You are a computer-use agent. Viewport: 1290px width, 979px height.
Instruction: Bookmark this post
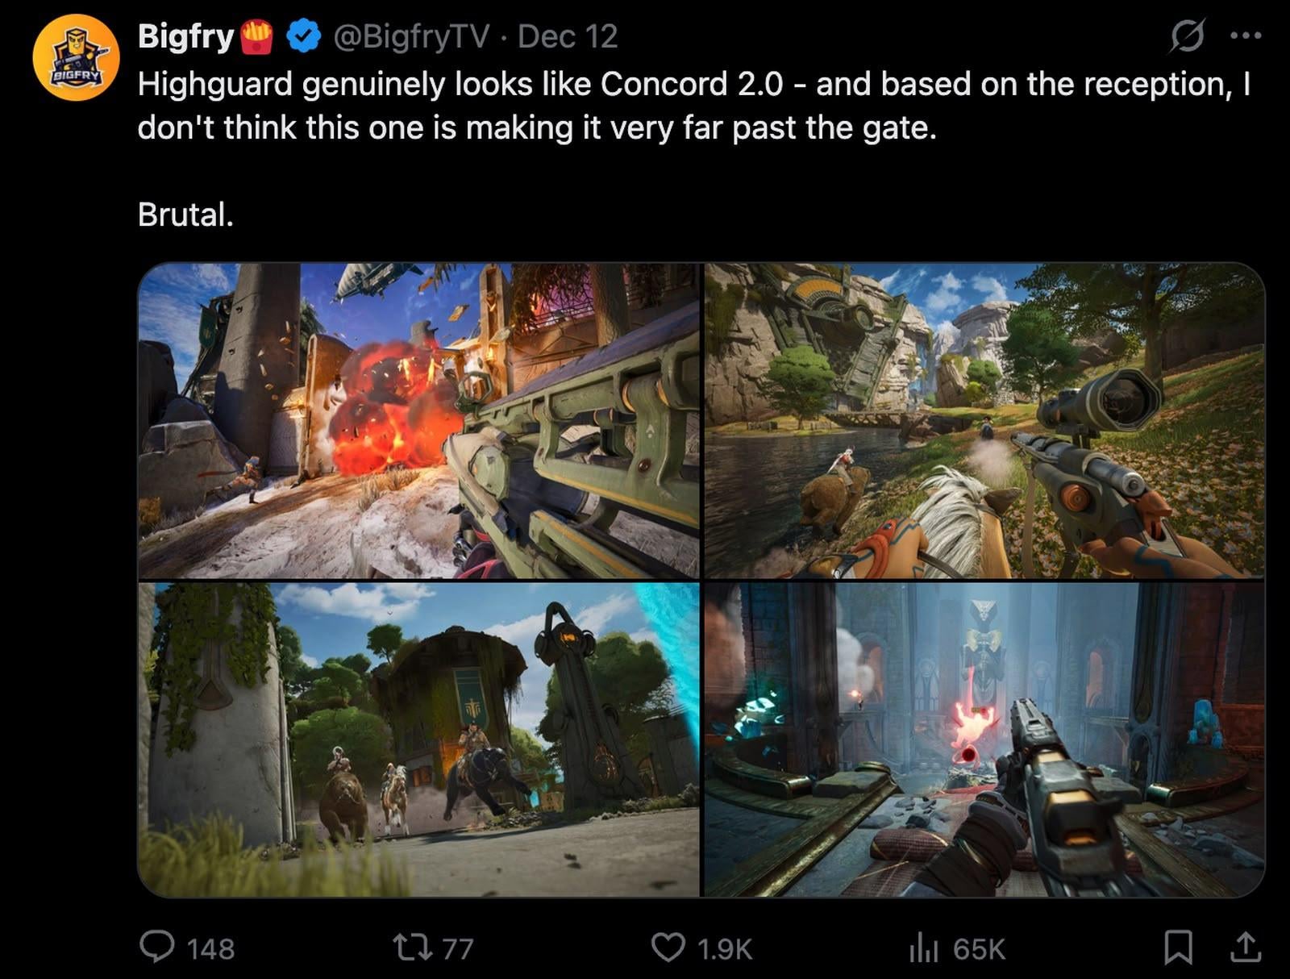pyautogui.click(x=1178, y=948)
